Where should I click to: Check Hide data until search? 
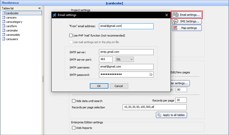click(x=74, y=101)
